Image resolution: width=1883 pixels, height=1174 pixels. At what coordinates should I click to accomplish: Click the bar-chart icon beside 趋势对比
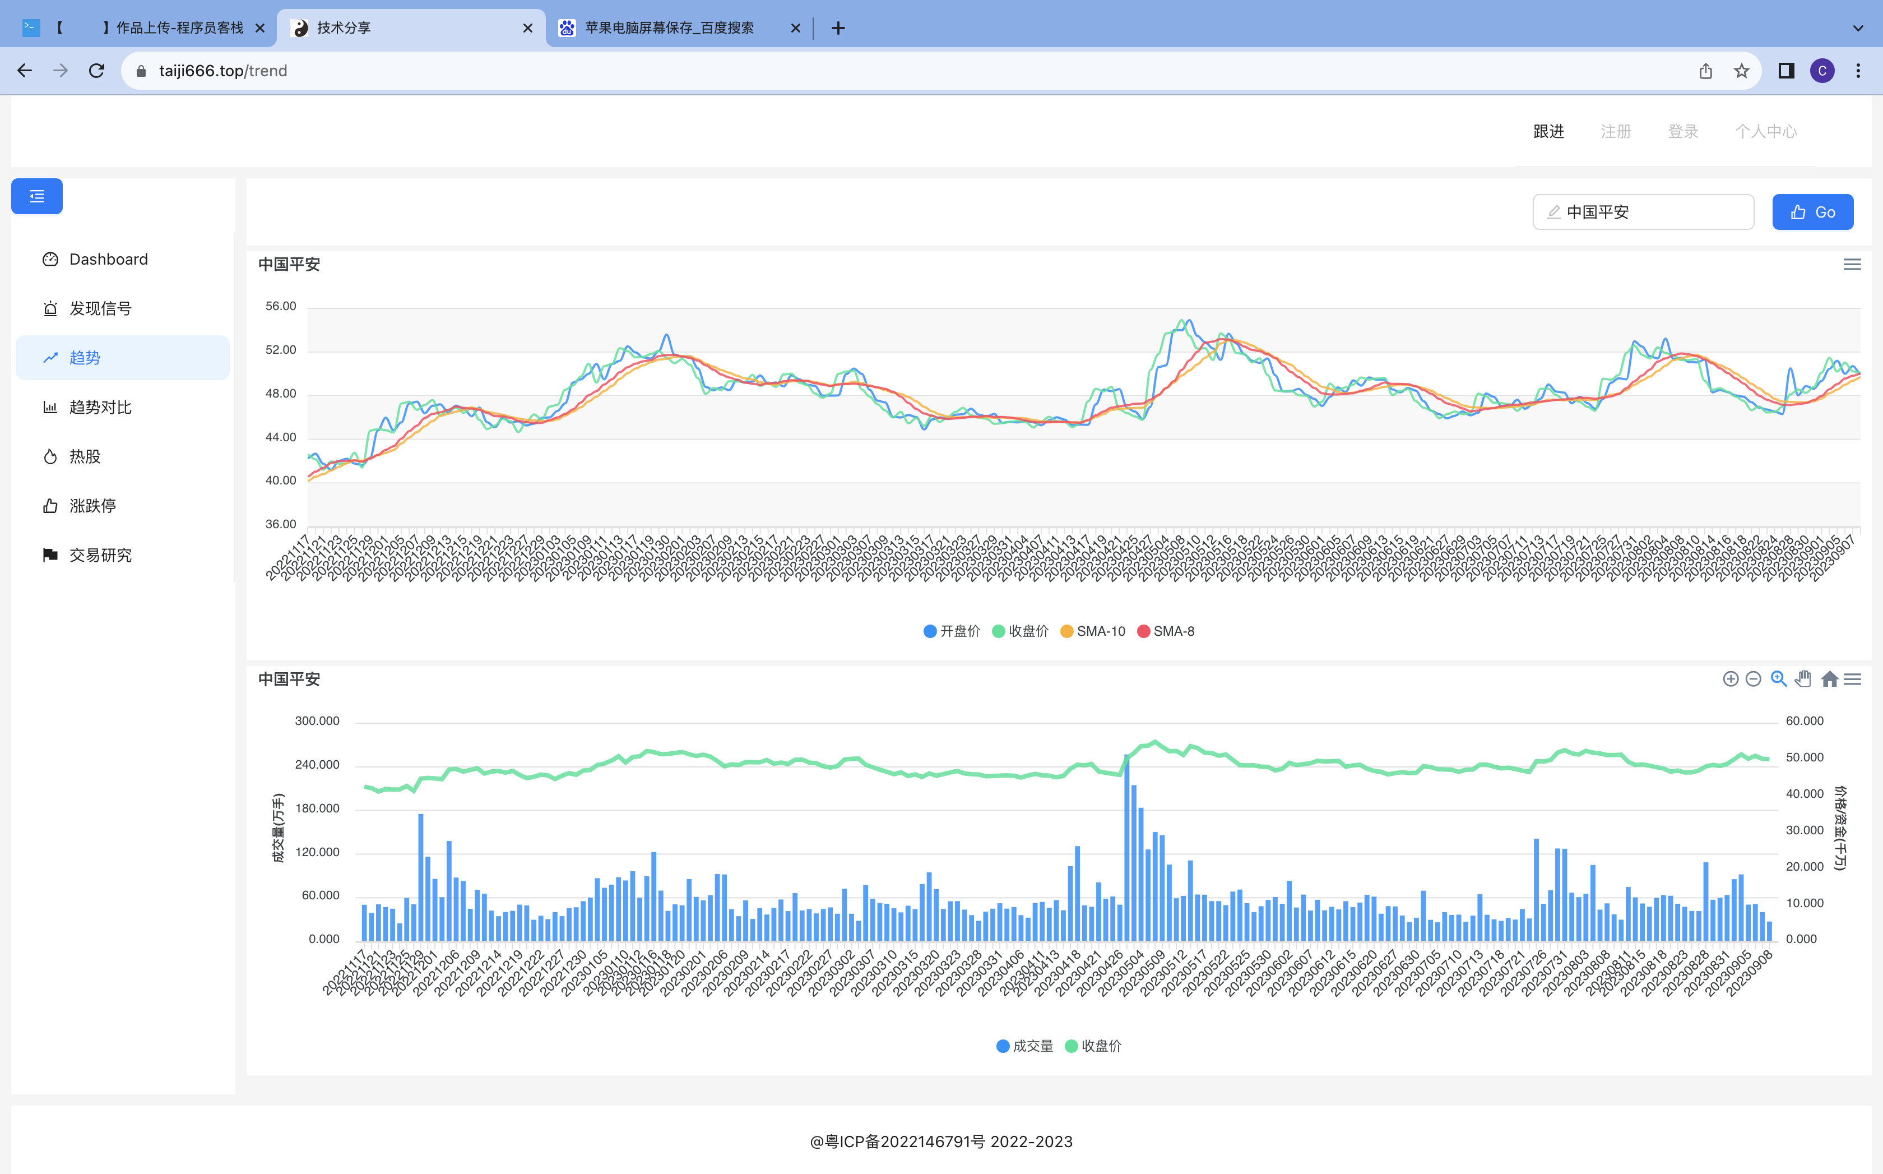point(50,407)
